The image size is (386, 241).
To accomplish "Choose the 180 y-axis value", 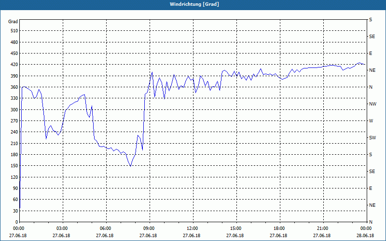I will coord(14,155).
